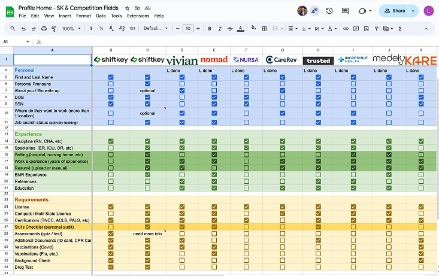Apply italic formatting
439x276 pixels.
[220, 29]
